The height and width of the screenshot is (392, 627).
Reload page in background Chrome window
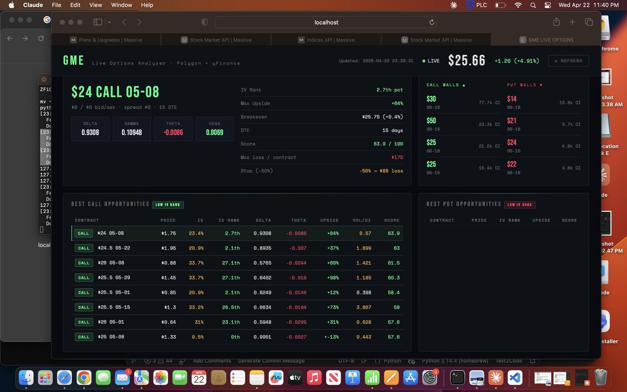click(x=41, y=38)
